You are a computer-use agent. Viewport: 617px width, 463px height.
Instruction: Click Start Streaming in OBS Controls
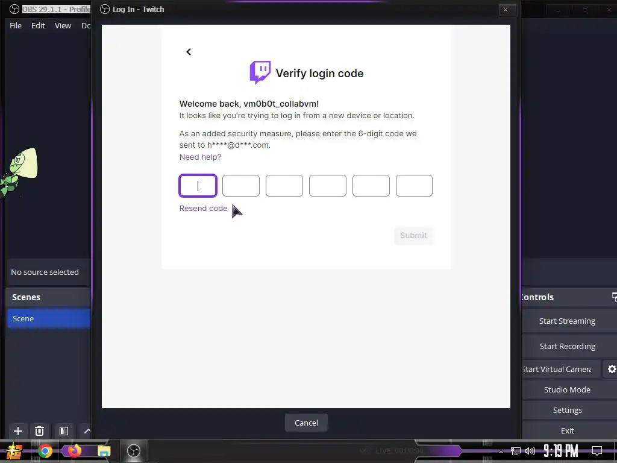pyautogui.click(x=567, y=321)
